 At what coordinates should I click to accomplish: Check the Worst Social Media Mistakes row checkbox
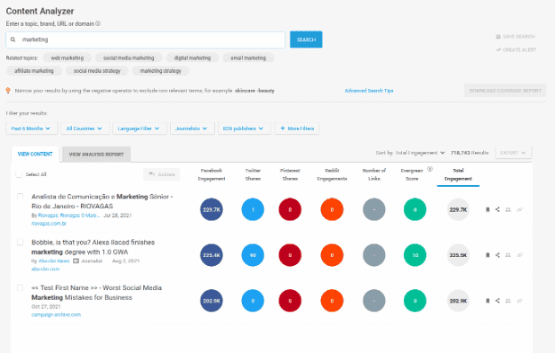point(20,288)
